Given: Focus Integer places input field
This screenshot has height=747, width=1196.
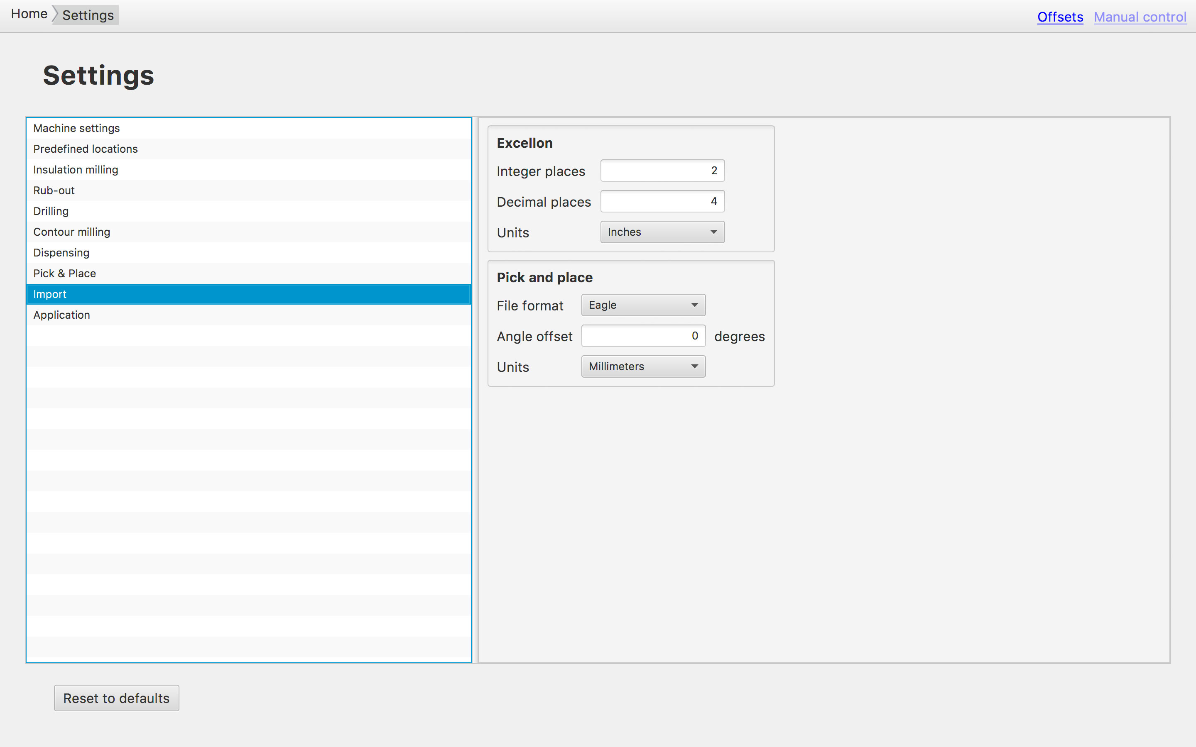Looking at the screenshot, I should click(662, 171).
